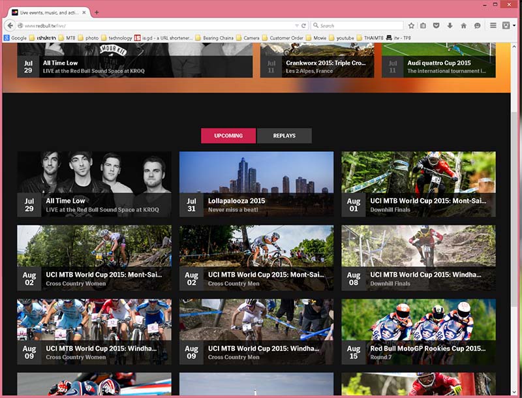
Task: Open the Customer Order bookmarks folder
Action: click(283, 38)
